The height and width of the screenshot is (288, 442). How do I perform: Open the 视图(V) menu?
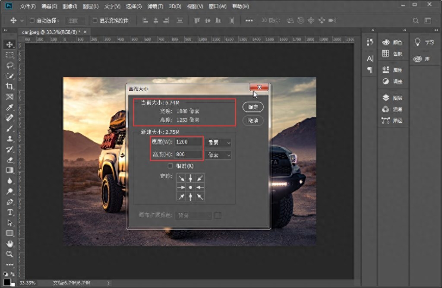(195, 6)
